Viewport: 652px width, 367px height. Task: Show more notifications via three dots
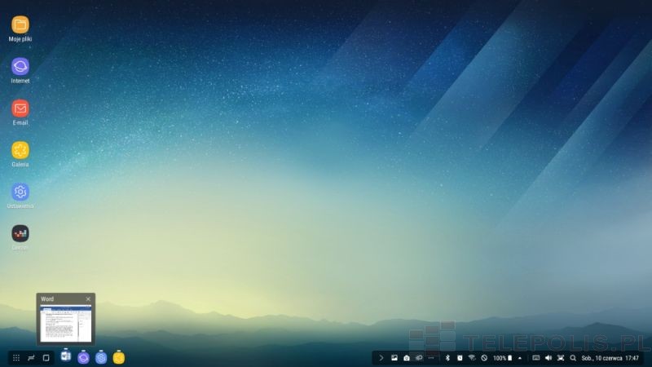click(431, 358)
